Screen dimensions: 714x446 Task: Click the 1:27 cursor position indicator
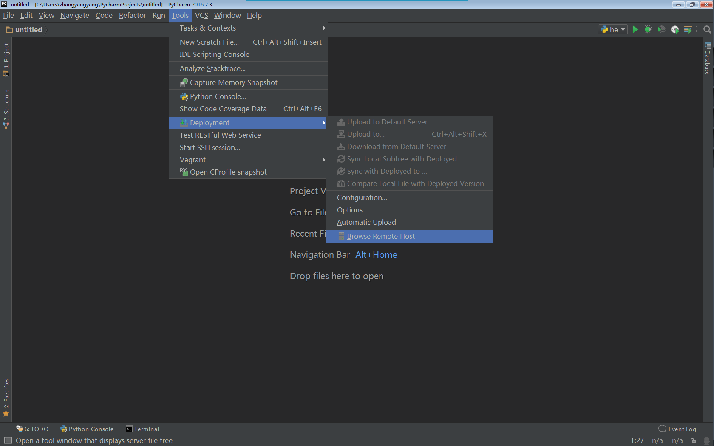pyautogui.click(x=637, y=440)
